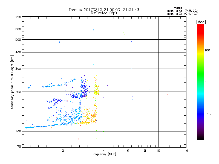Viewport: 219px width, 164px height.
Task: Click the '600' y-axis tick label
Action: (18, 29)
